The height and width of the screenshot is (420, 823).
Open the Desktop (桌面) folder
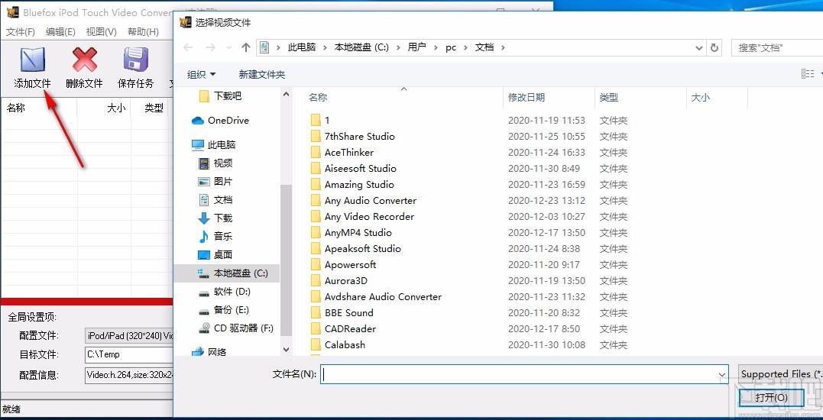tap(215, 255)
